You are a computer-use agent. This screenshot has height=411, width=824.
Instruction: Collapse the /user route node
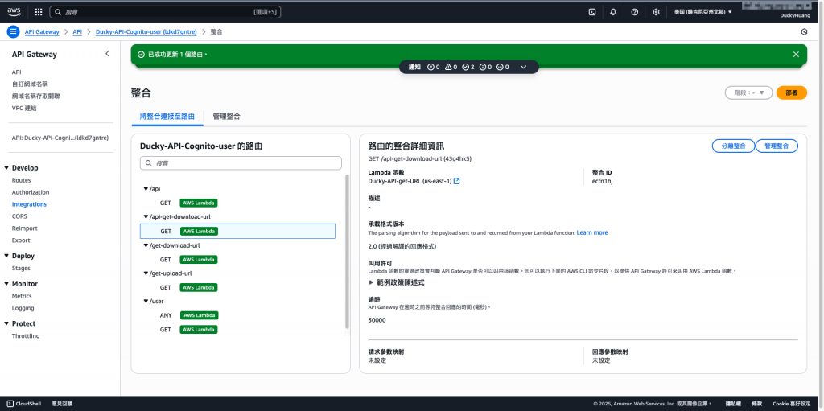tap(146, 301)
